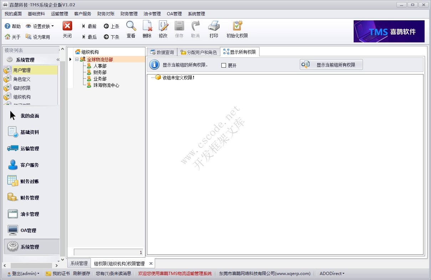Collapse the 全球物流总部 tree node
Screen dimensions: 431x280
coord(77,59)
